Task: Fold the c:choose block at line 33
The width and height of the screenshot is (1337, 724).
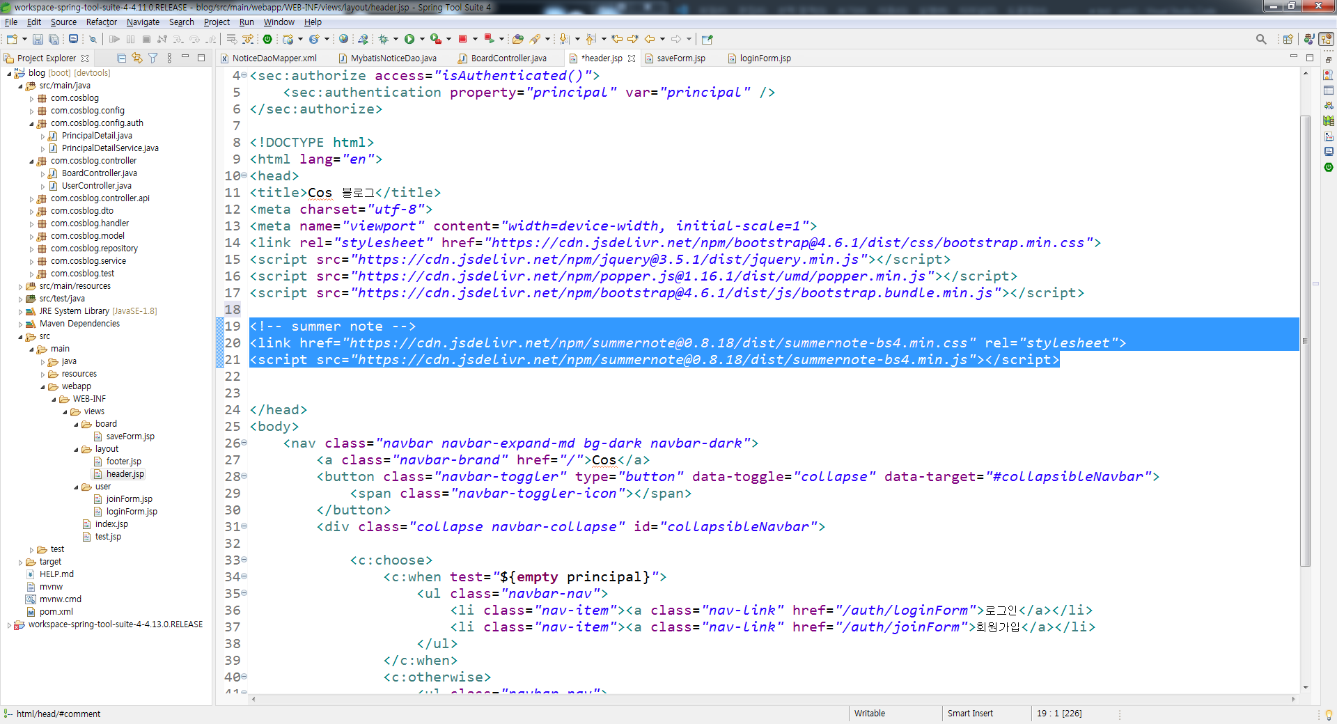Action: pos(244,560)
